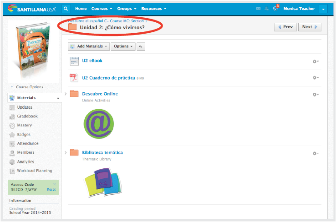This screenshot has width=336, height=222.
Task: Open the U2 Cuaderno de práctica link
Action: [108, 78]
